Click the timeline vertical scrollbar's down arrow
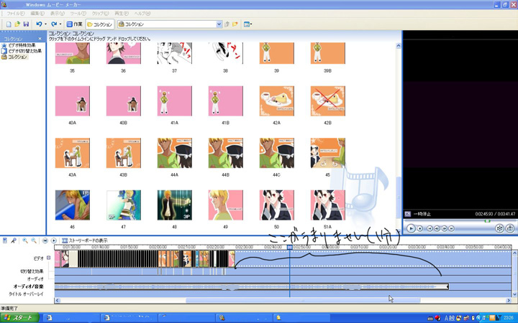 (514, 294)
